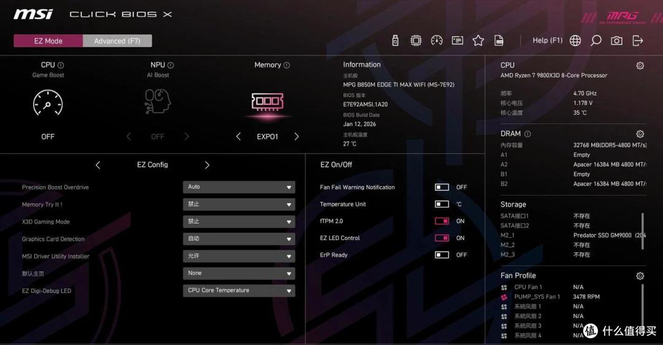This screenshot has height=345, width=663.
Task: Click the Storage panel scrollbar
Action: point(643,233)
